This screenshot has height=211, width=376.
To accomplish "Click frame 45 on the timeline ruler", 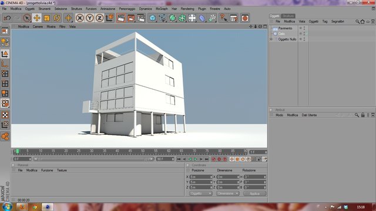I will click(130, 151).
